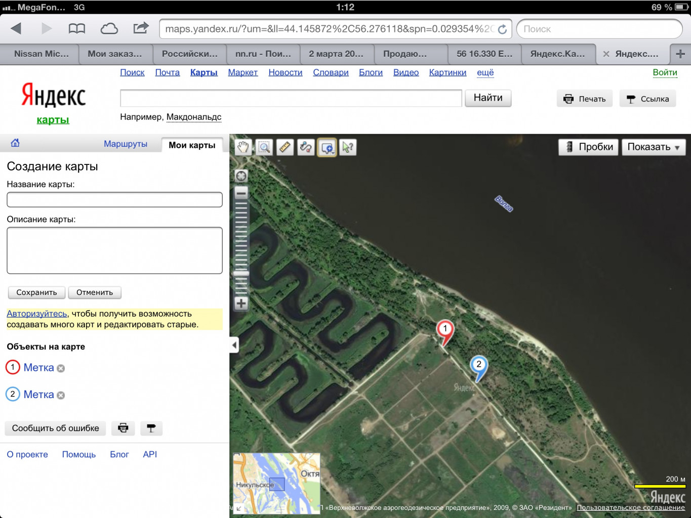Open the API footer link
This screenshot has width=691, height=518.
[150, 454]
